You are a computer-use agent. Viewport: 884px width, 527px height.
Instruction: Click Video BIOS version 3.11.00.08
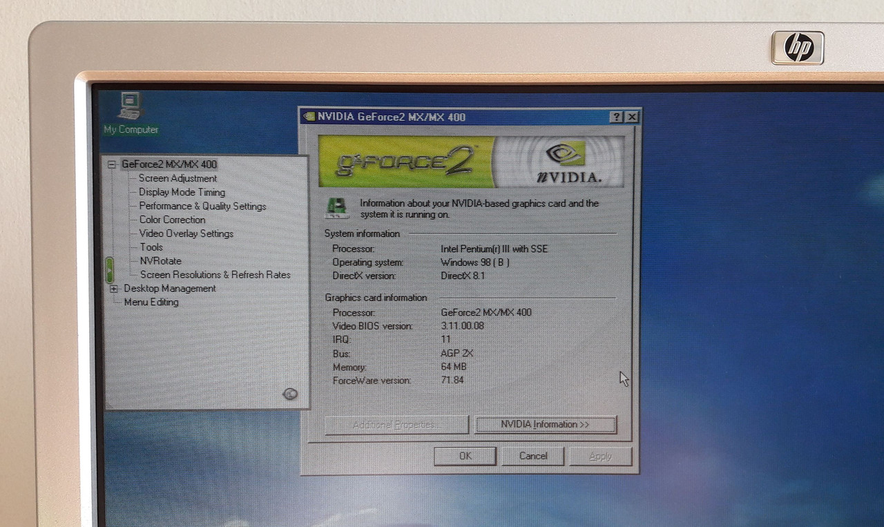[462, 326]
